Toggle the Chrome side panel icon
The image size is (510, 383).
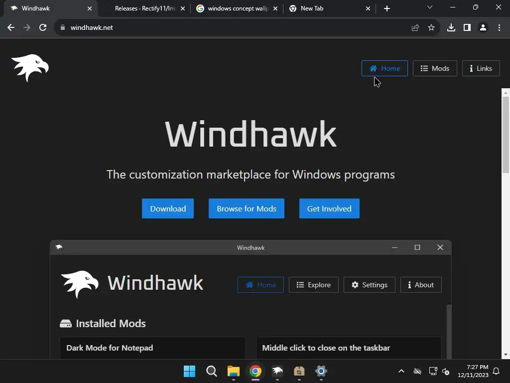point(467,28)
